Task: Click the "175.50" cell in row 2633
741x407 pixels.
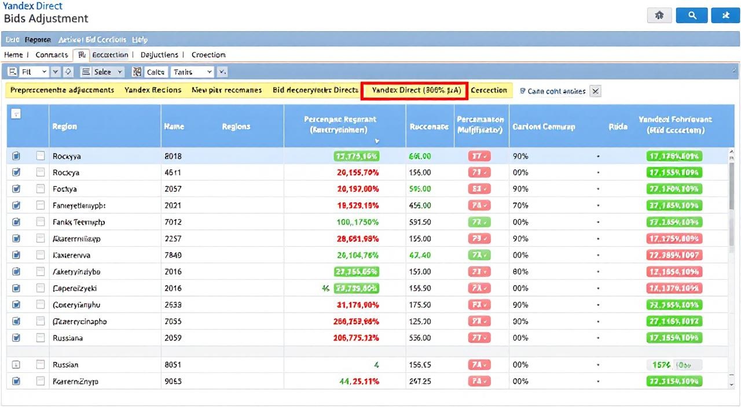Action: [x=420, y=305]
